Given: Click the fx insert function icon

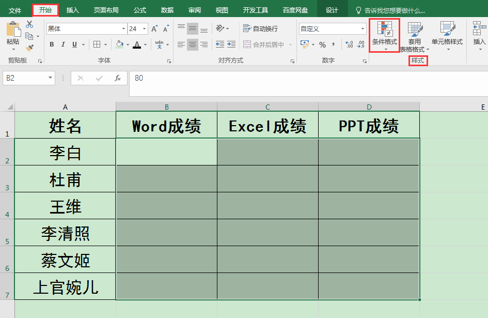Looking at the screenshot, I should [118, 78].
